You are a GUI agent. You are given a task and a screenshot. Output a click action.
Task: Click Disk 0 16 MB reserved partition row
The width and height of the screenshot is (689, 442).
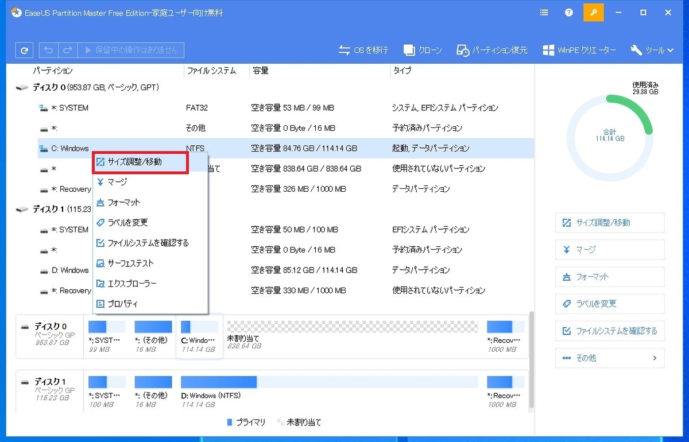pyautogui.click(x=285, y=128)
